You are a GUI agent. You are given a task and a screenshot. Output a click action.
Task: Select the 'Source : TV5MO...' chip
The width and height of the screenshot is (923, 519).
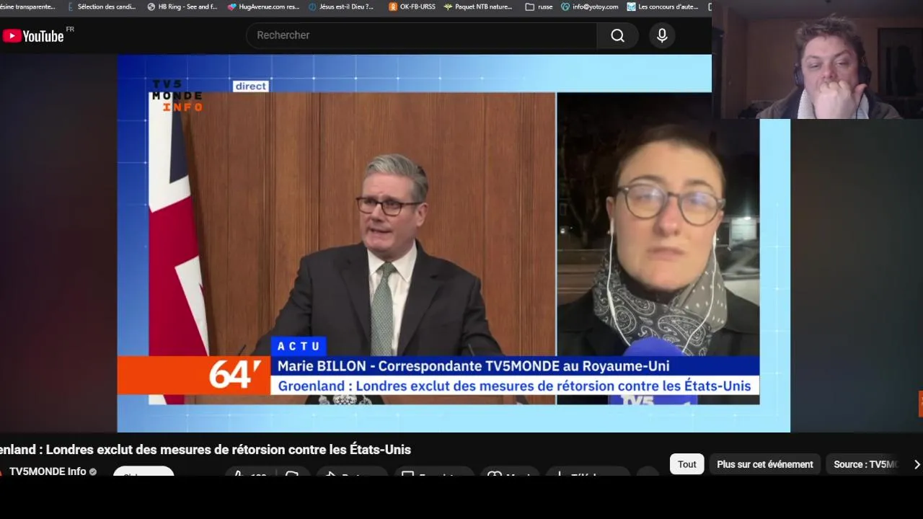click(x=865, y=464)
